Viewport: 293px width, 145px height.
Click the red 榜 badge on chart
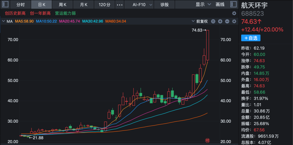(208, 140)
